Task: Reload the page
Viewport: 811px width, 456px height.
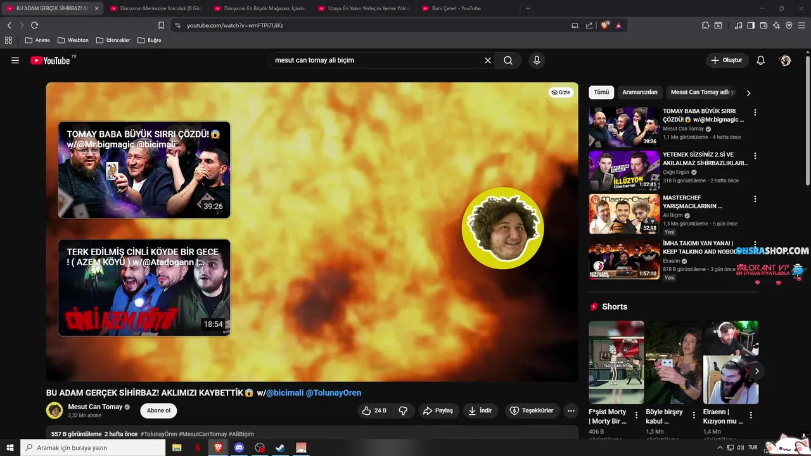Action: tap(34, 25)
